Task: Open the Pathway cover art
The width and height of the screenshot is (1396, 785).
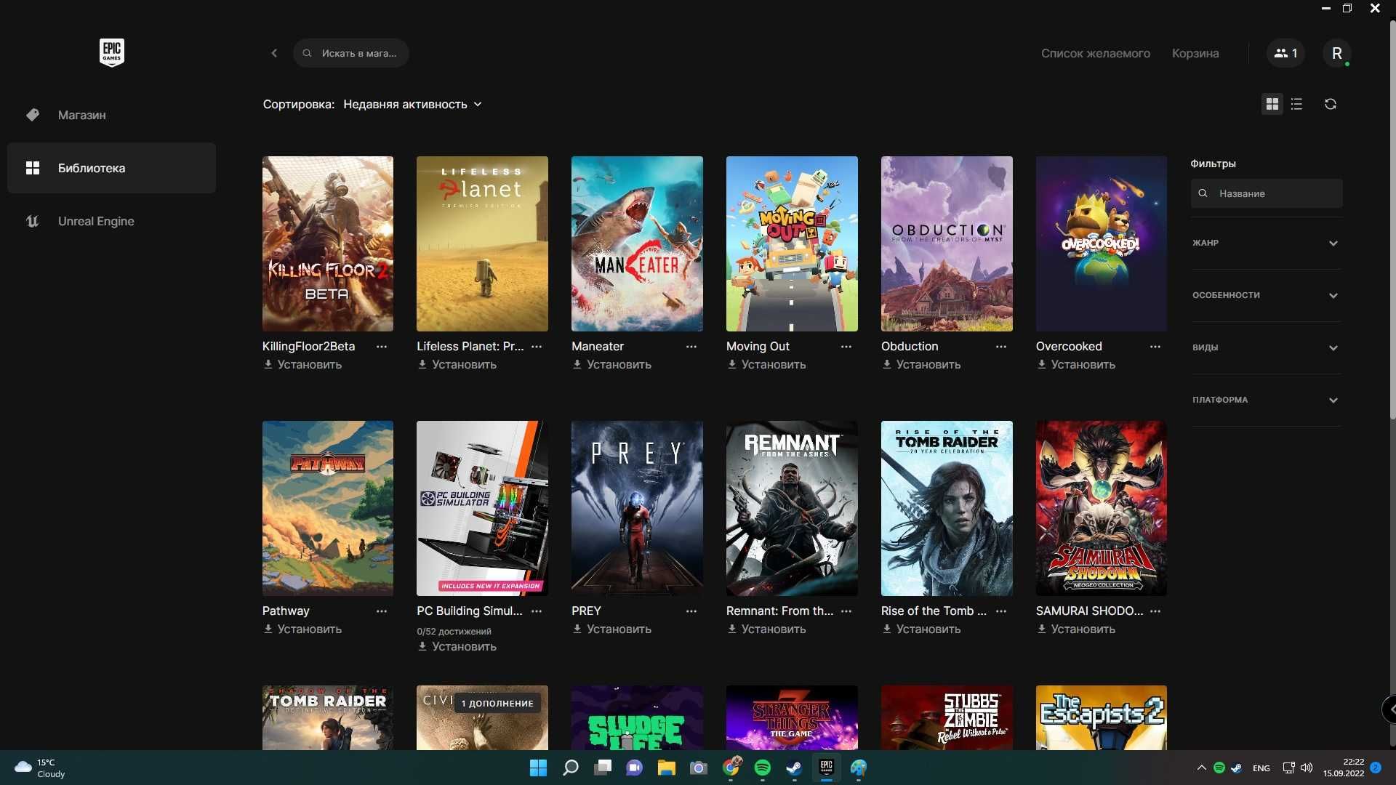Action: 328,508
